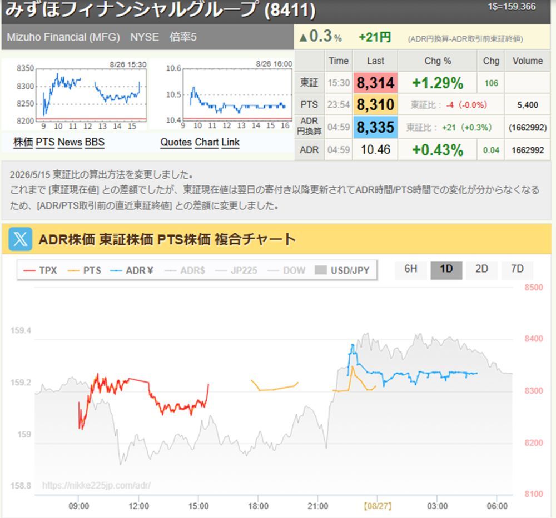This screenshot has height=518, width=556.
Task: Toggle the TPX series in chart legend
Action: (x=40, y=270)
